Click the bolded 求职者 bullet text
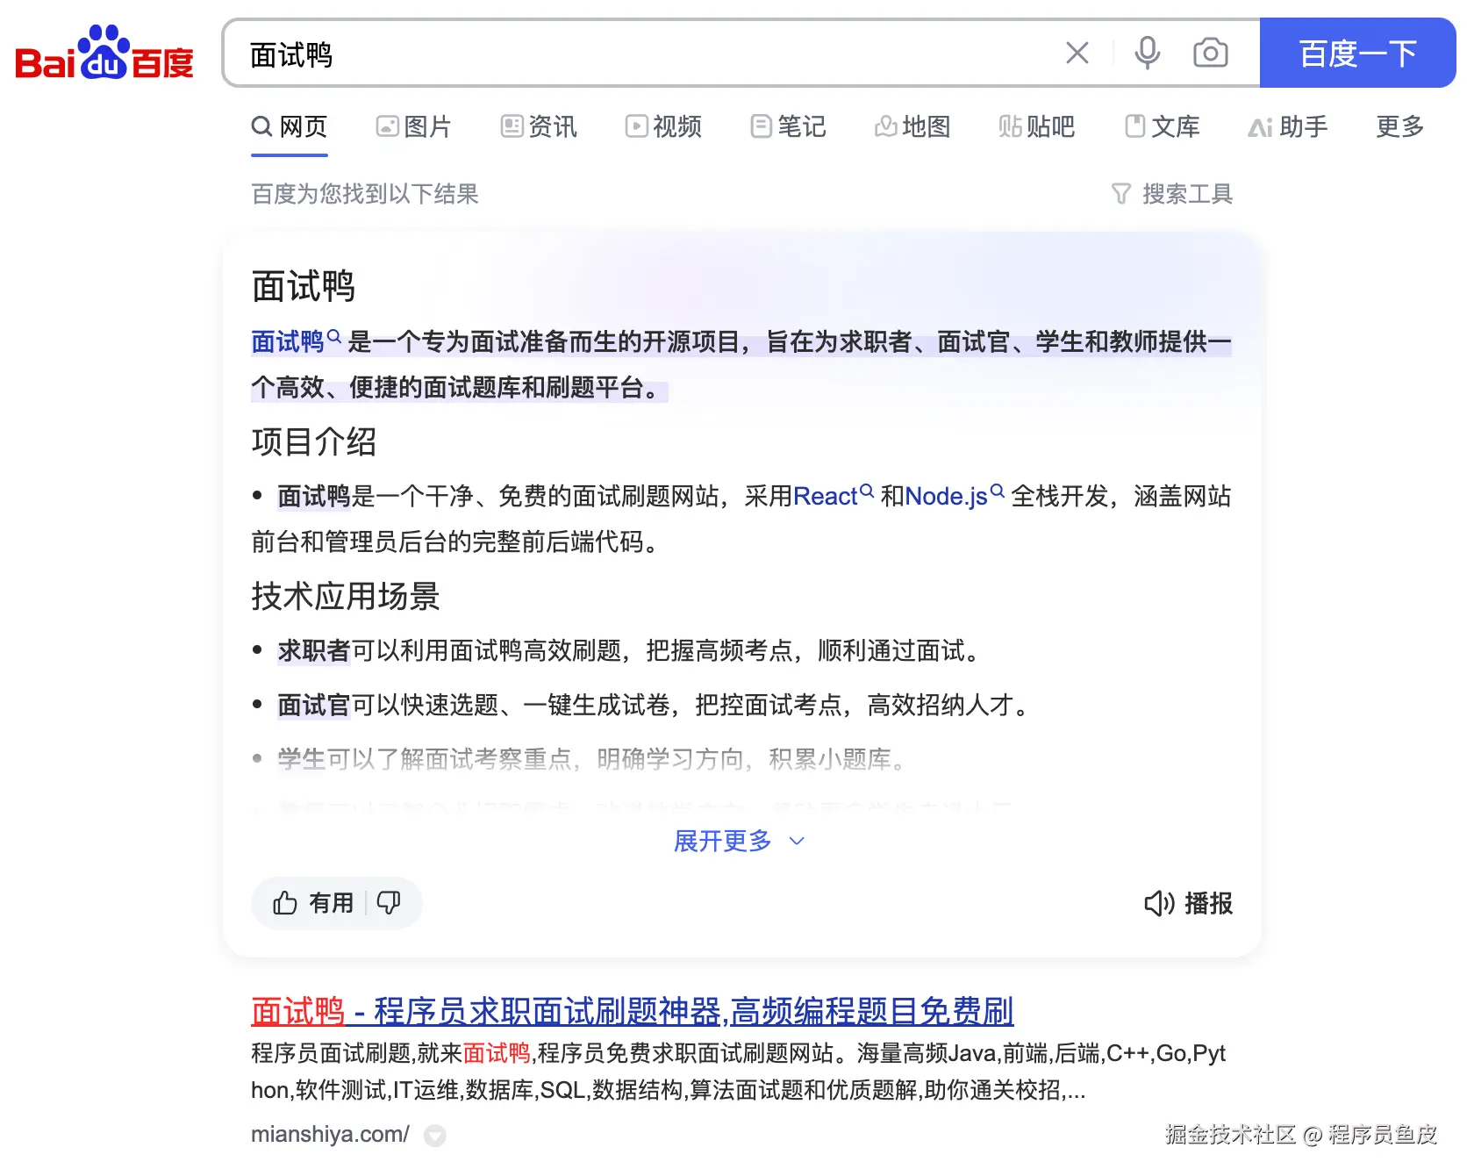 point(314,650)
